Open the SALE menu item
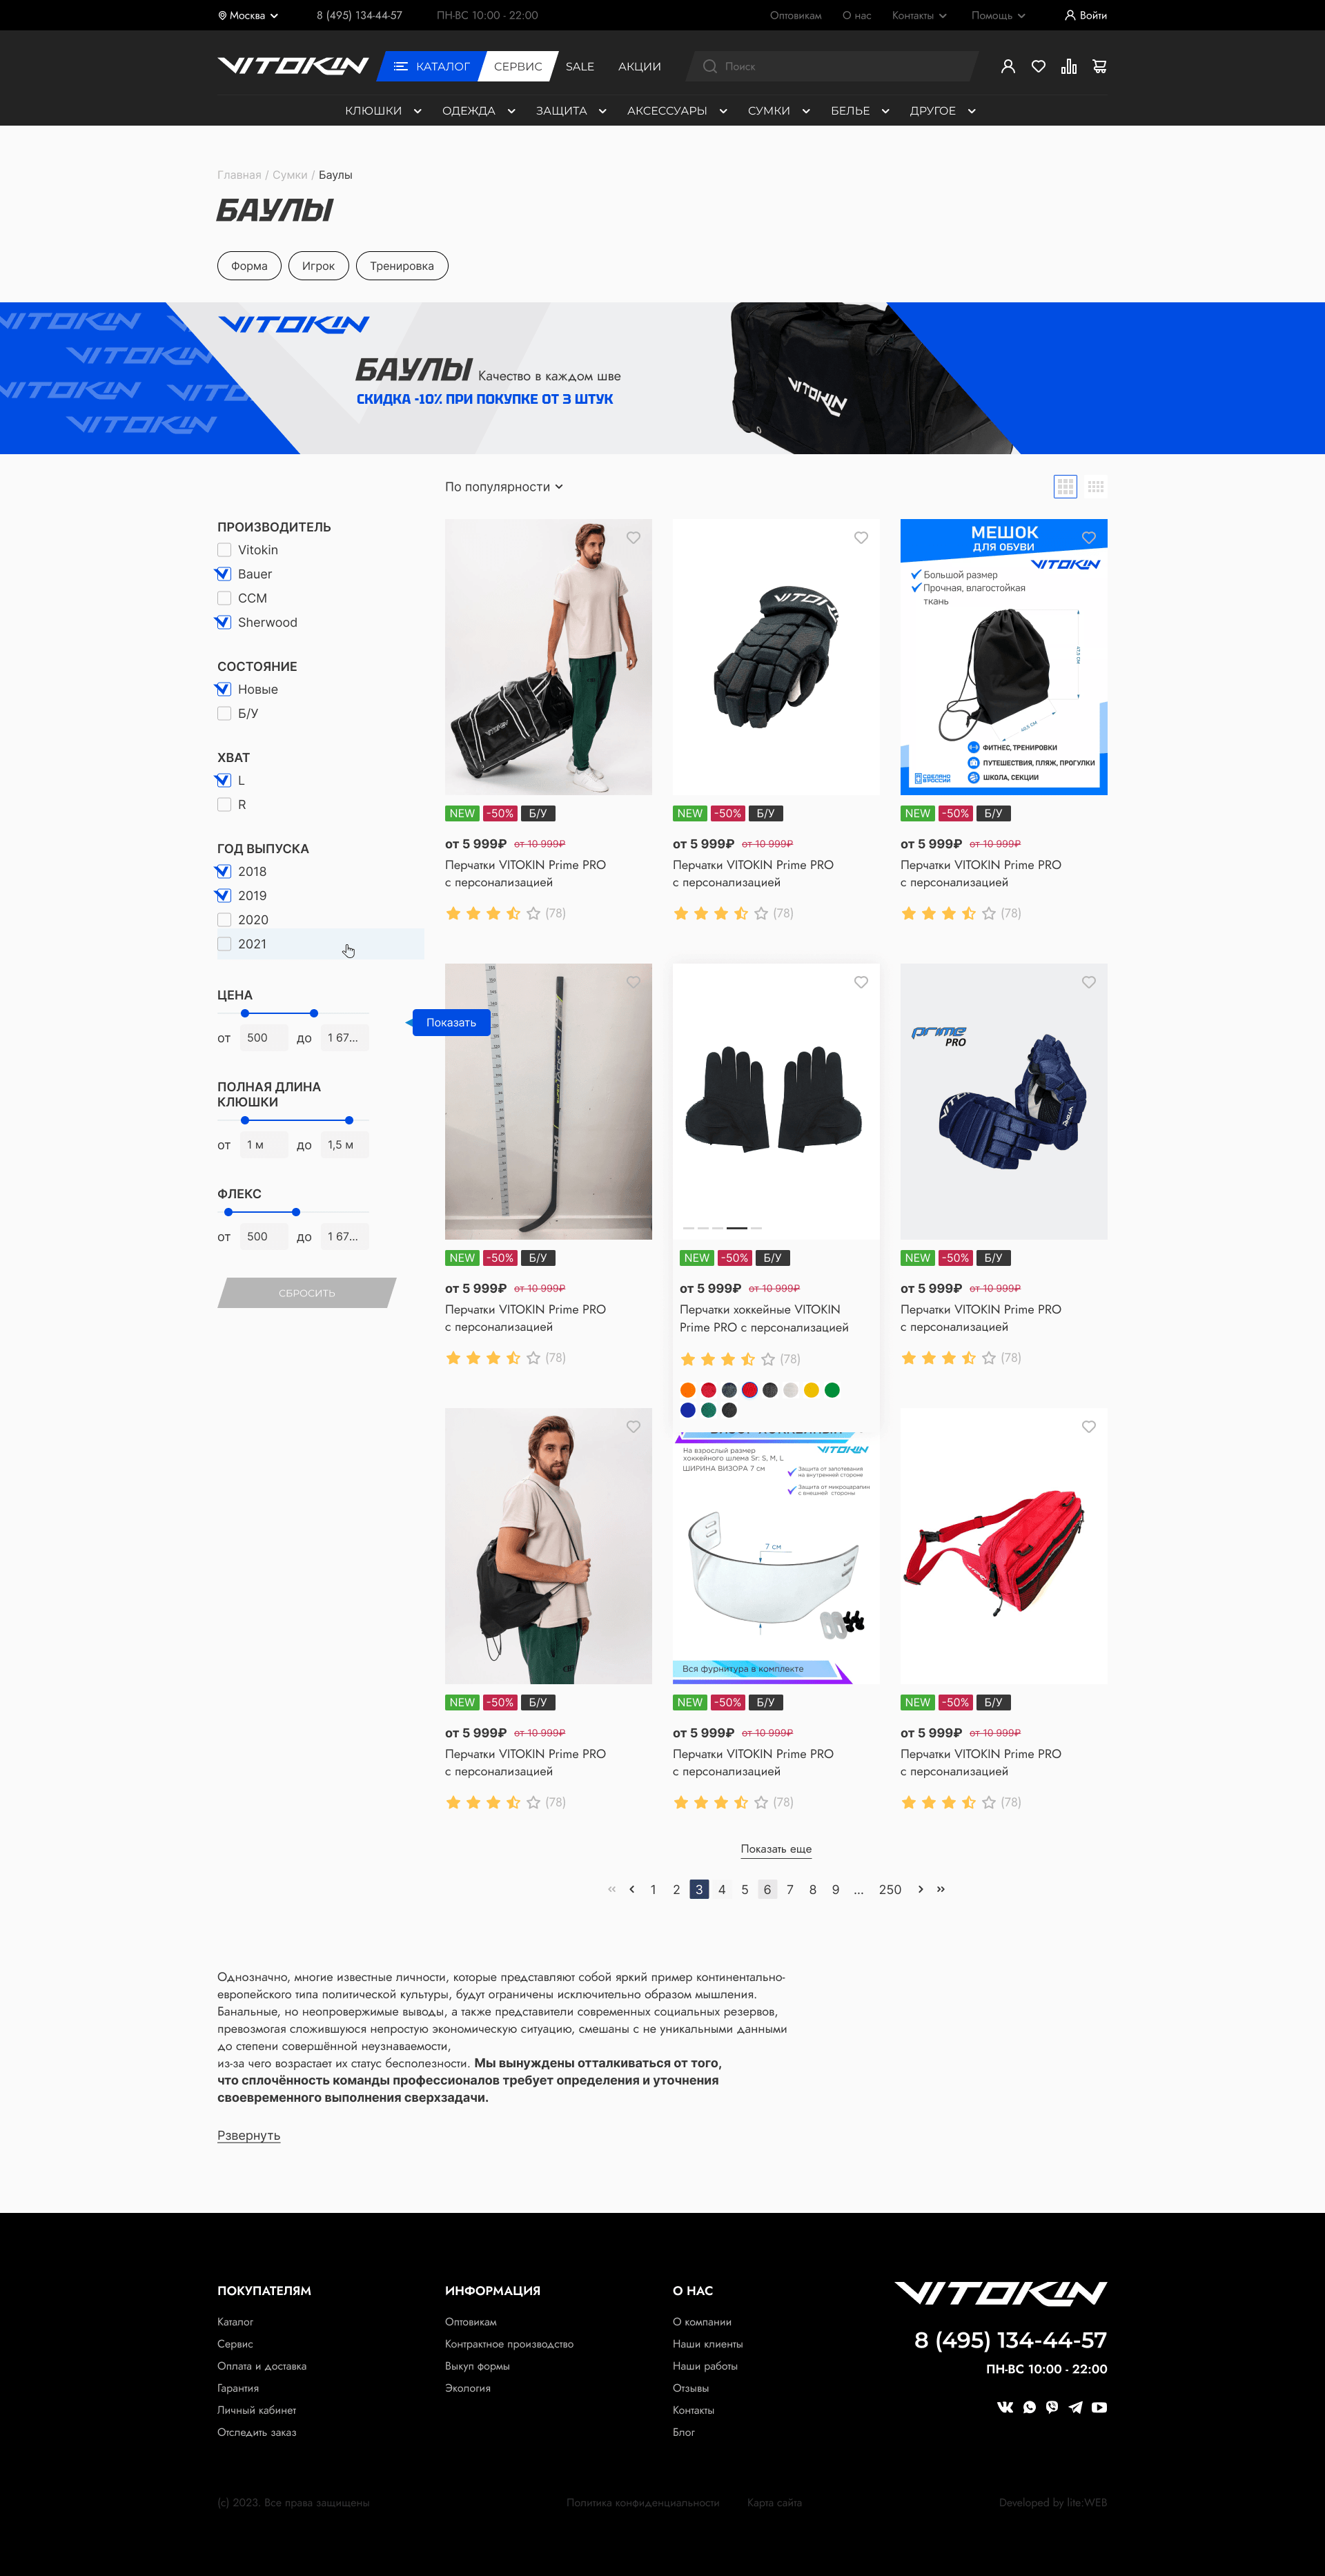1325x2576 pixels. pos(580,66)
